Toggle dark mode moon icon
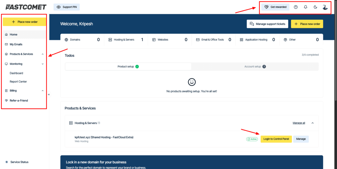This screenshot has width=337, height=169. (315, 7)
